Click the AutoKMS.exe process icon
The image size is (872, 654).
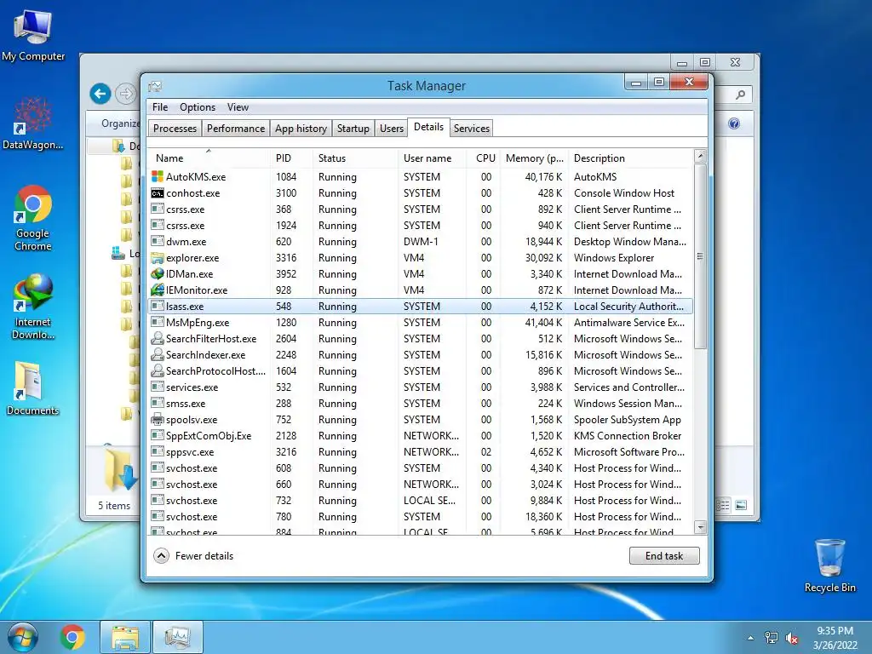point(158,177)
